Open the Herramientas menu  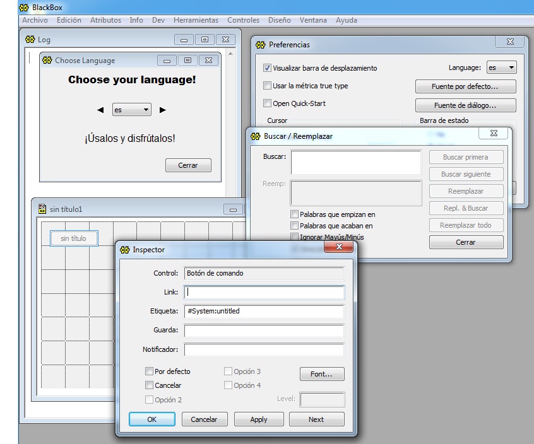[196, 20]
